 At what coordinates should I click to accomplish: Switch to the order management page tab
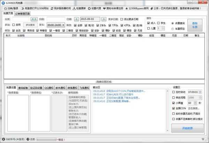(22, 14)
